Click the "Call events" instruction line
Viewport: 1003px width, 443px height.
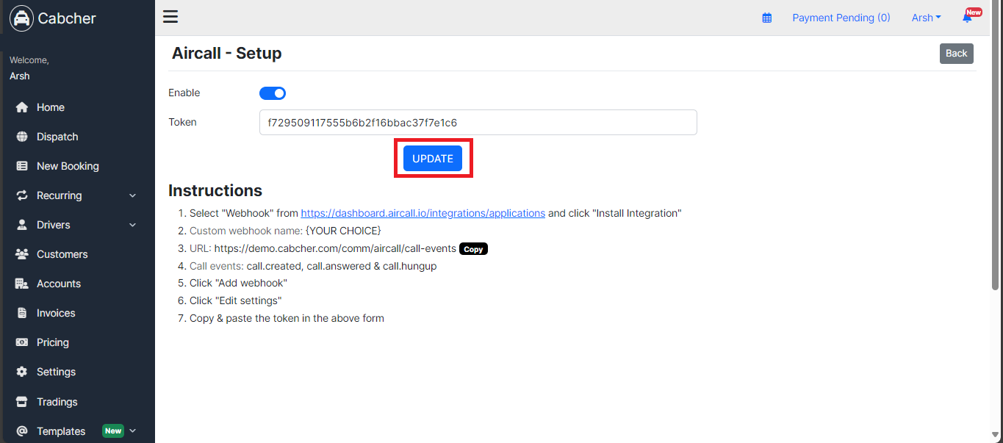point(313,266)
